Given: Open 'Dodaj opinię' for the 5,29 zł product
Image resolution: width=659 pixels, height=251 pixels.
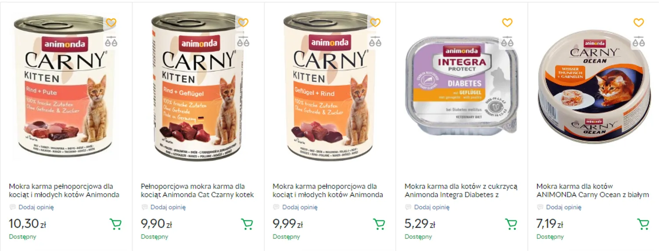Looking at the screenshot, I should point(431,207).
